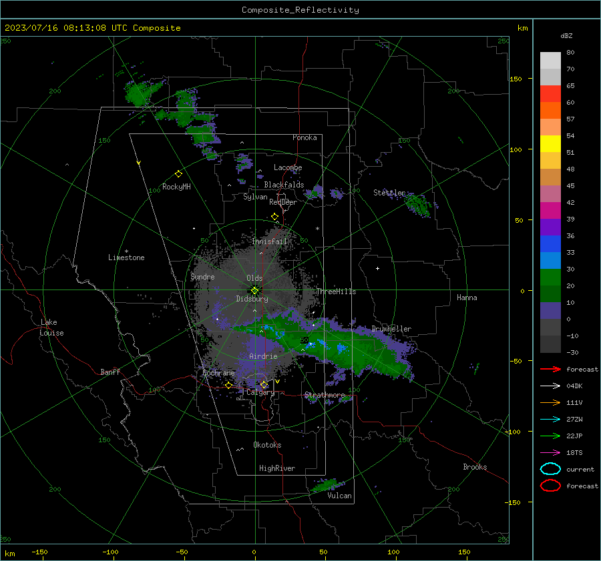Click the Sylvan label
The width and height of the screenshot is (601, 561).
coord(255,197)
